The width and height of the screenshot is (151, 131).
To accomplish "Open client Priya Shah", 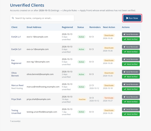I will (x=16, y=99).
